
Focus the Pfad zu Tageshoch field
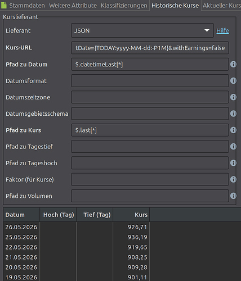point(150,163)
